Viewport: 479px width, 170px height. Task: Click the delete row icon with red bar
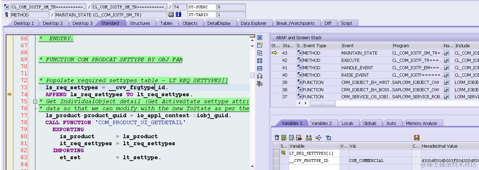click(299, 138)
